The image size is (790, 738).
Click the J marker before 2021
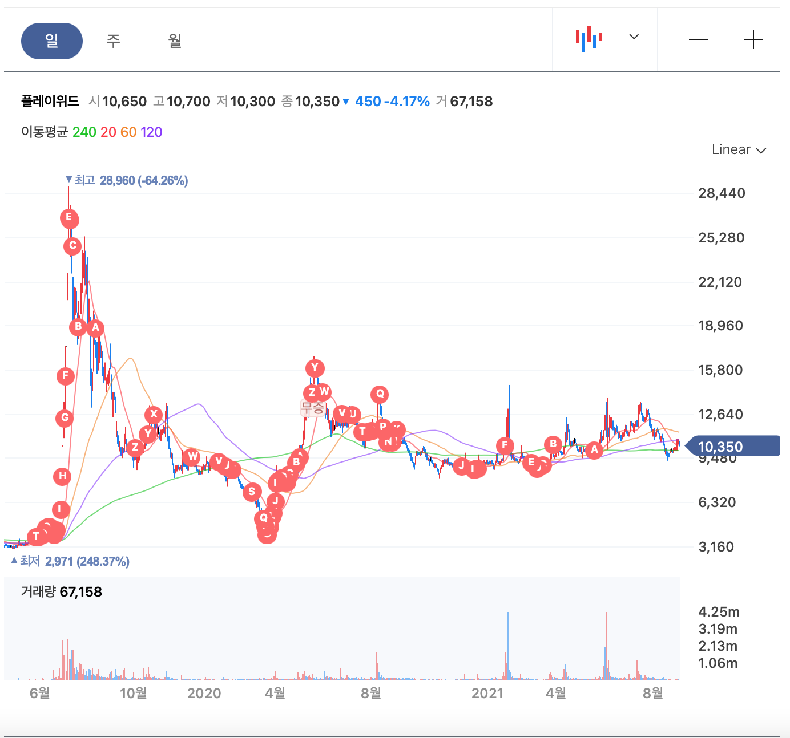pos(462,465)
